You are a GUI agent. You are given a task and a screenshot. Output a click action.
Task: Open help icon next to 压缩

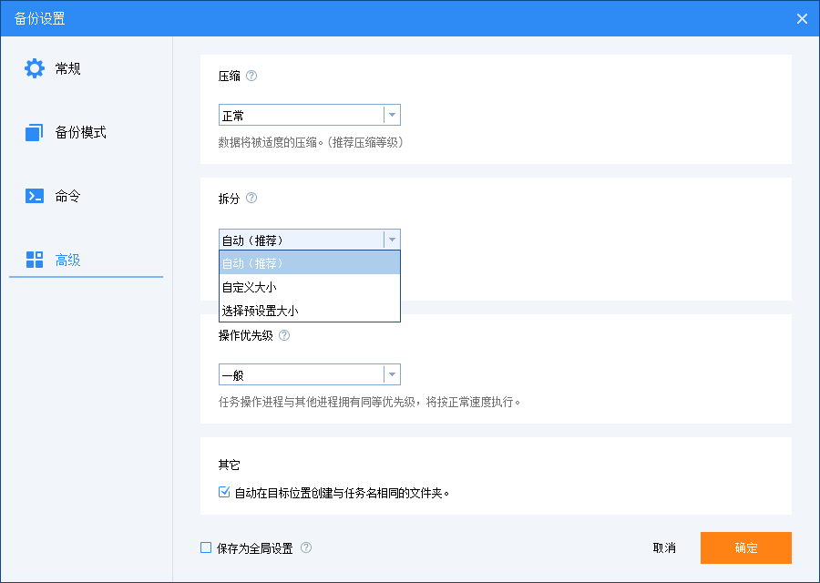(251, 76)
